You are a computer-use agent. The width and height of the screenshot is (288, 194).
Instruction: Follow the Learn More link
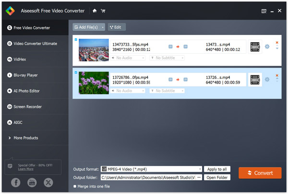tap(26, 169)
